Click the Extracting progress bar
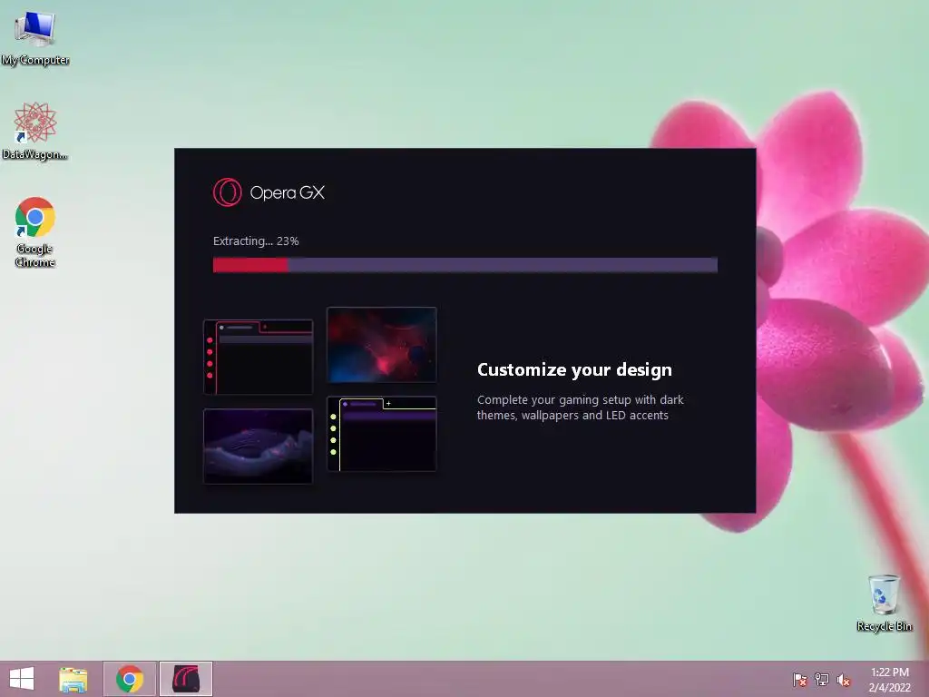The height and width of the screenshot is (697, 929). (x=465, y=265)
